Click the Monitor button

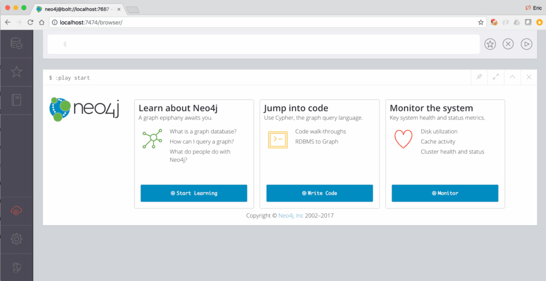[x=445, y=193]
